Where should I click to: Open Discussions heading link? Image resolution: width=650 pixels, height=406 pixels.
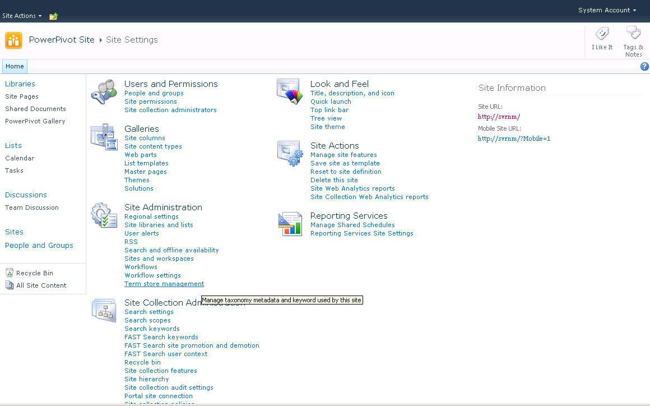pos(26,195)
